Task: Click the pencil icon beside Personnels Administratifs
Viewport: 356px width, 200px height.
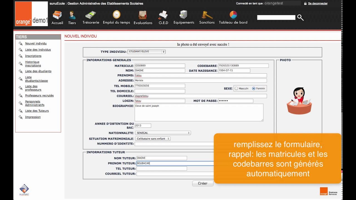Action: click(x=20, y=103)
